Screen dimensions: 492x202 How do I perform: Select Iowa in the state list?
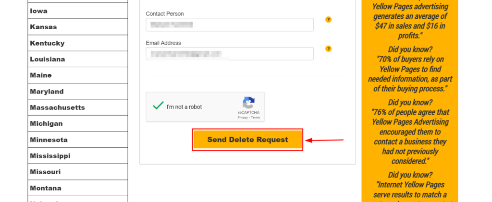tap(78, 11)
